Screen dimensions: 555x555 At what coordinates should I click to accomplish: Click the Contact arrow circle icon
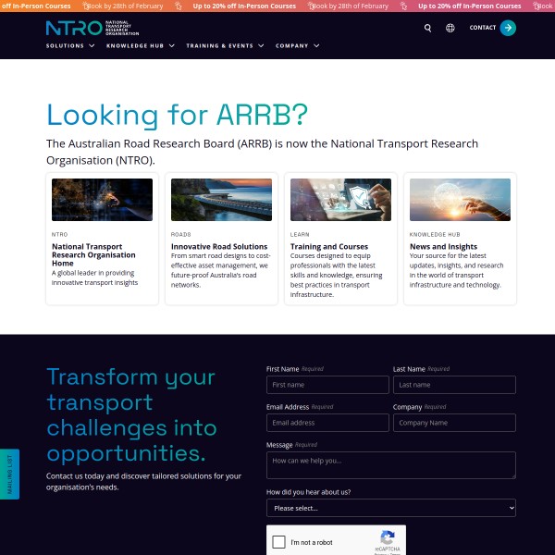tap(508, 28)
